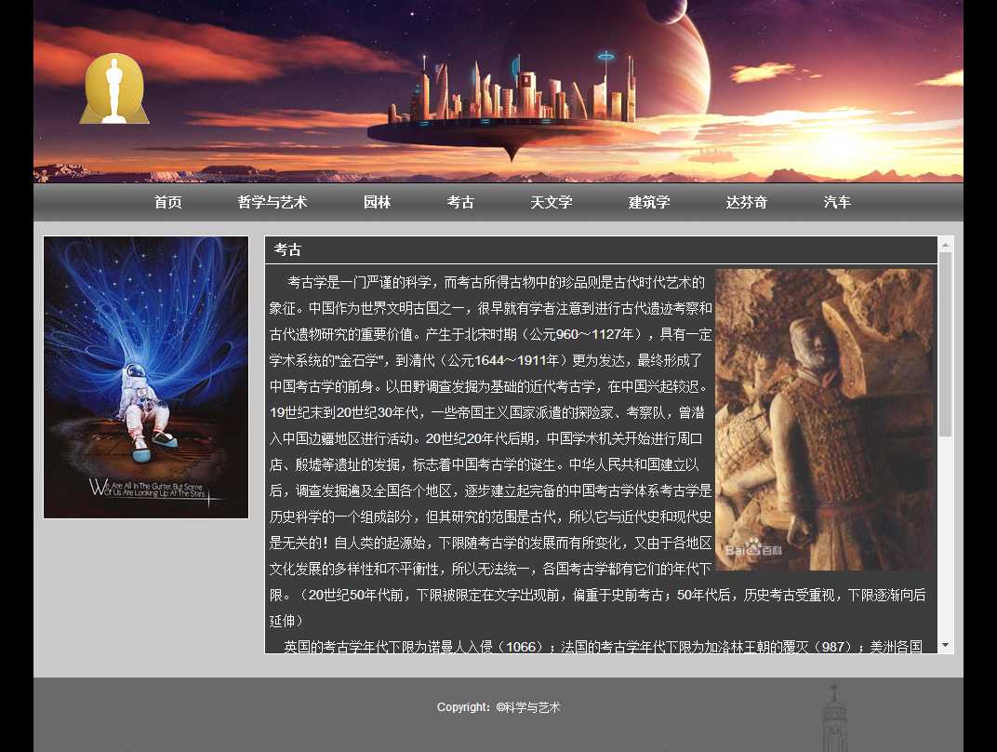Click the terracotta warrior photo
The width and height of the screenshot is (997, 752).
tap(824, 419)
